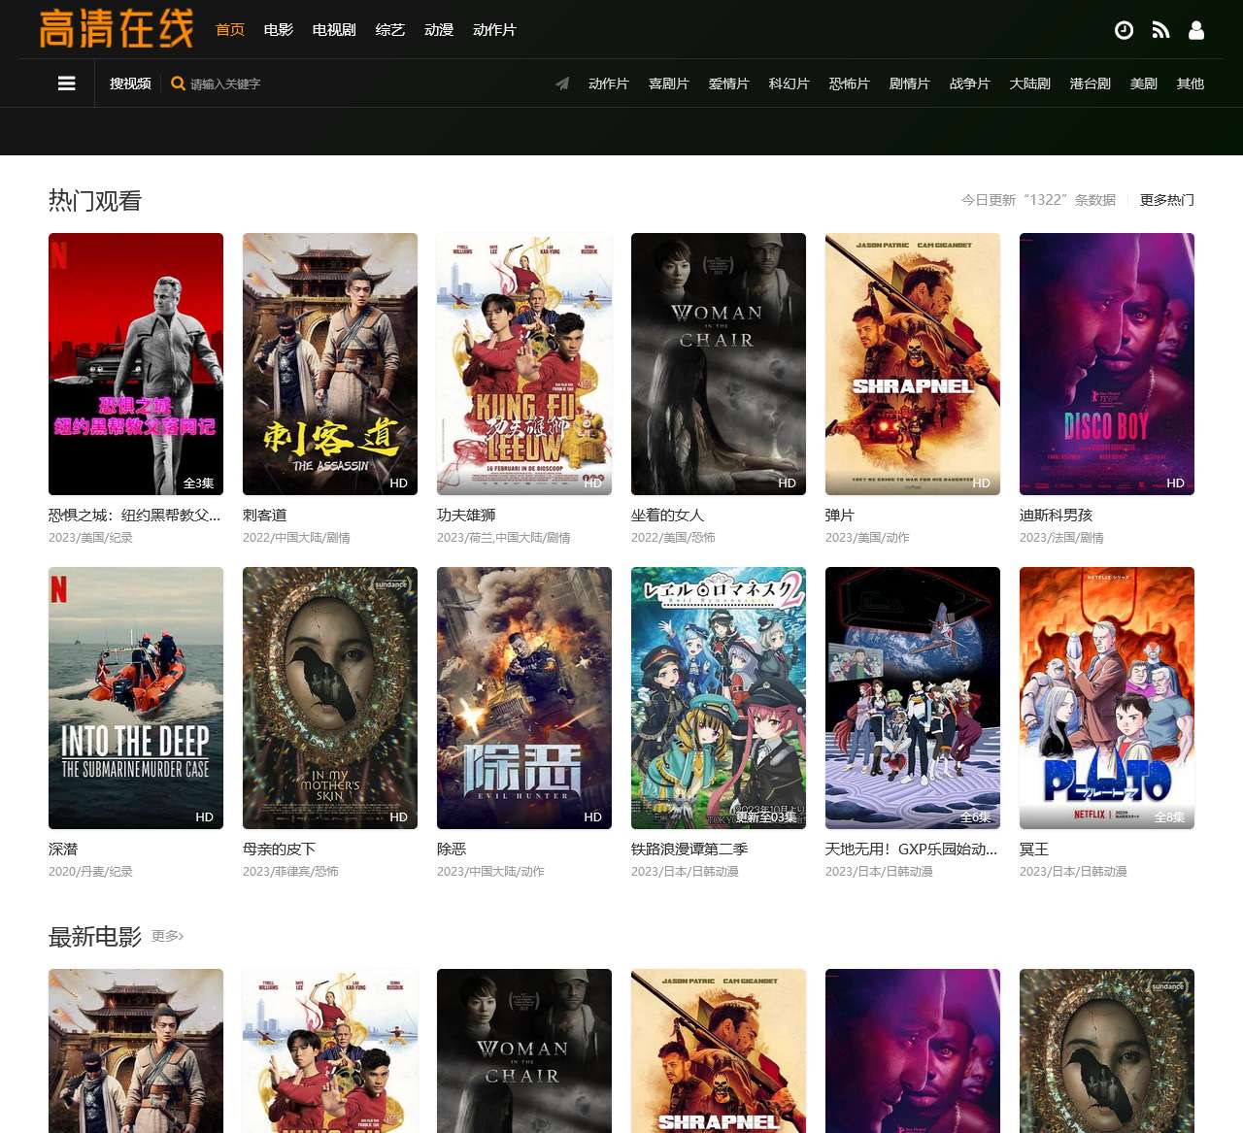The image size is (1243, 1133).
Task: Open 刺客道 poster in 热门观看
Action: [x=330, y=364]
